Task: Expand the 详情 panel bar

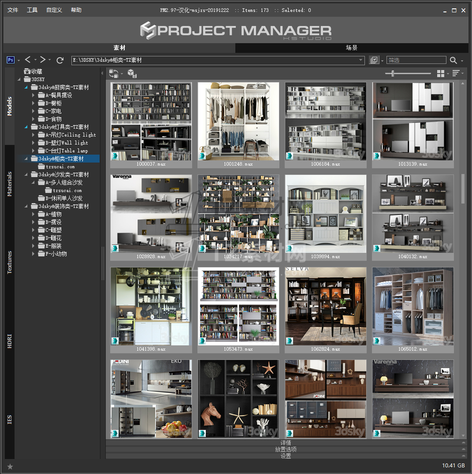Action: pos(286,442)
